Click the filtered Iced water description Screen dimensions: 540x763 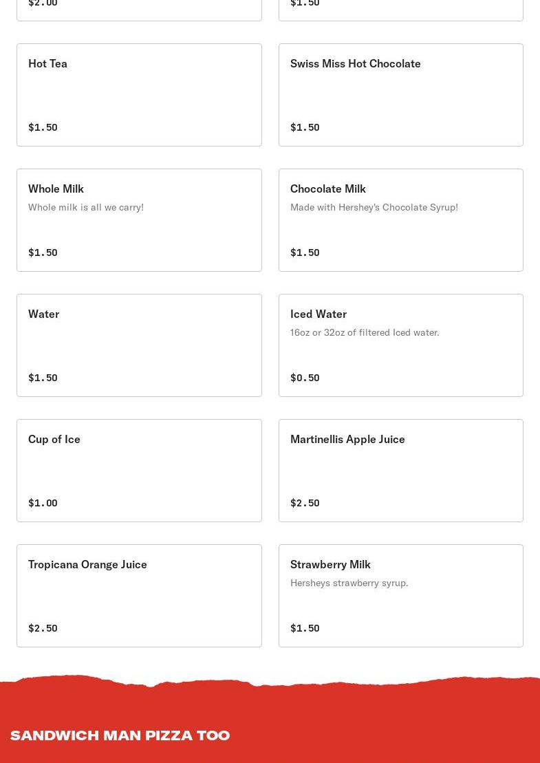(x=365, y=332)
